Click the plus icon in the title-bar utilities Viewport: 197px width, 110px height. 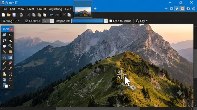coord(166,9)
